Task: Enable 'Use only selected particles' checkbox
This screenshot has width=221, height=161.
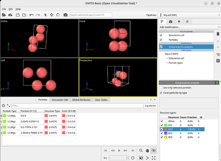Action: (161, 88)
